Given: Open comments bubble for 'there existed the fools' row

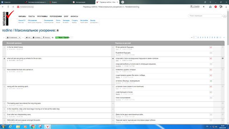Looking at the screenshot, I should (223, 70).
